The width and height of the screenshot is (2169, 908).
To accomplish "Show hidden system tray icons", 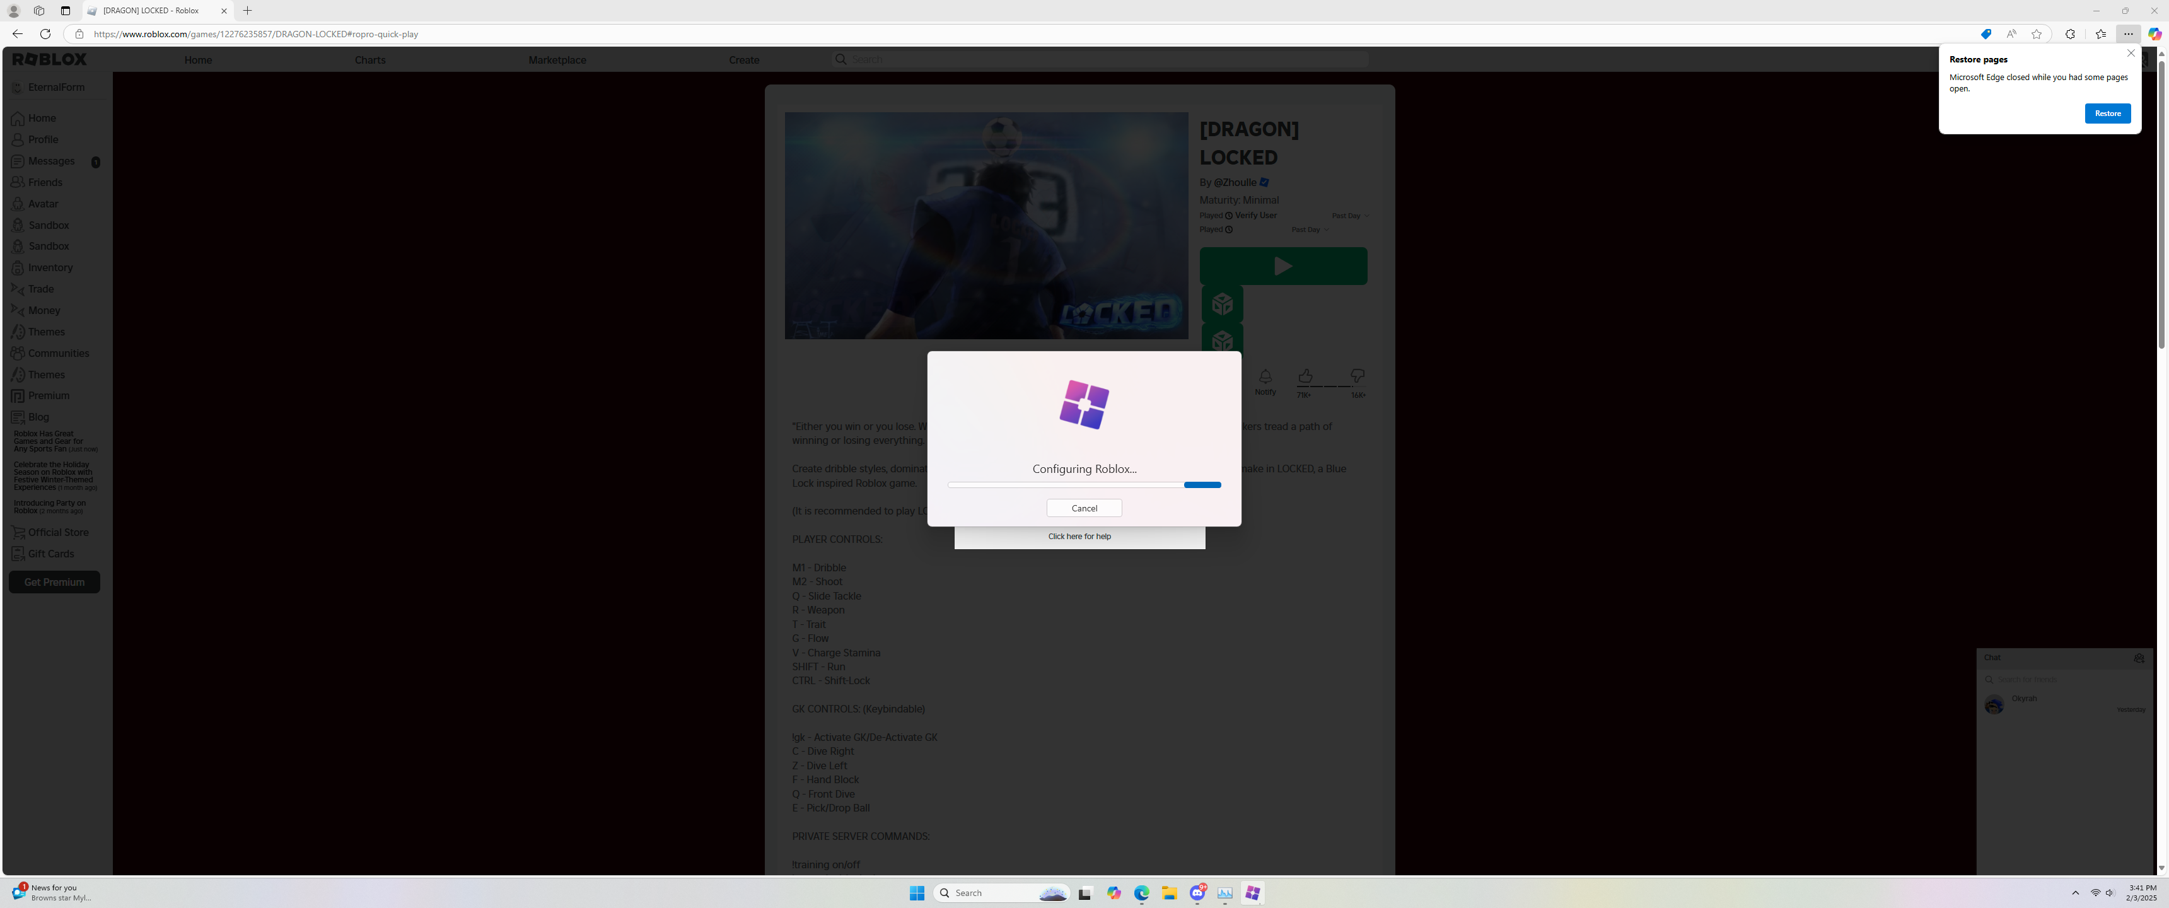I will pos(2074,893).
